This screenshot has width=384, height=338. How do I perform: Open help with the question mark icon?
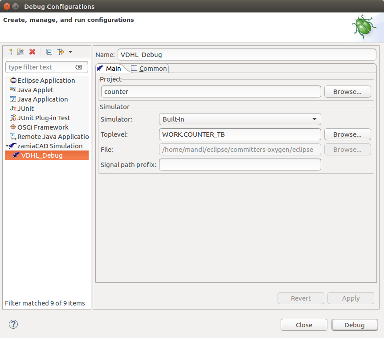(x=13, y=324)
